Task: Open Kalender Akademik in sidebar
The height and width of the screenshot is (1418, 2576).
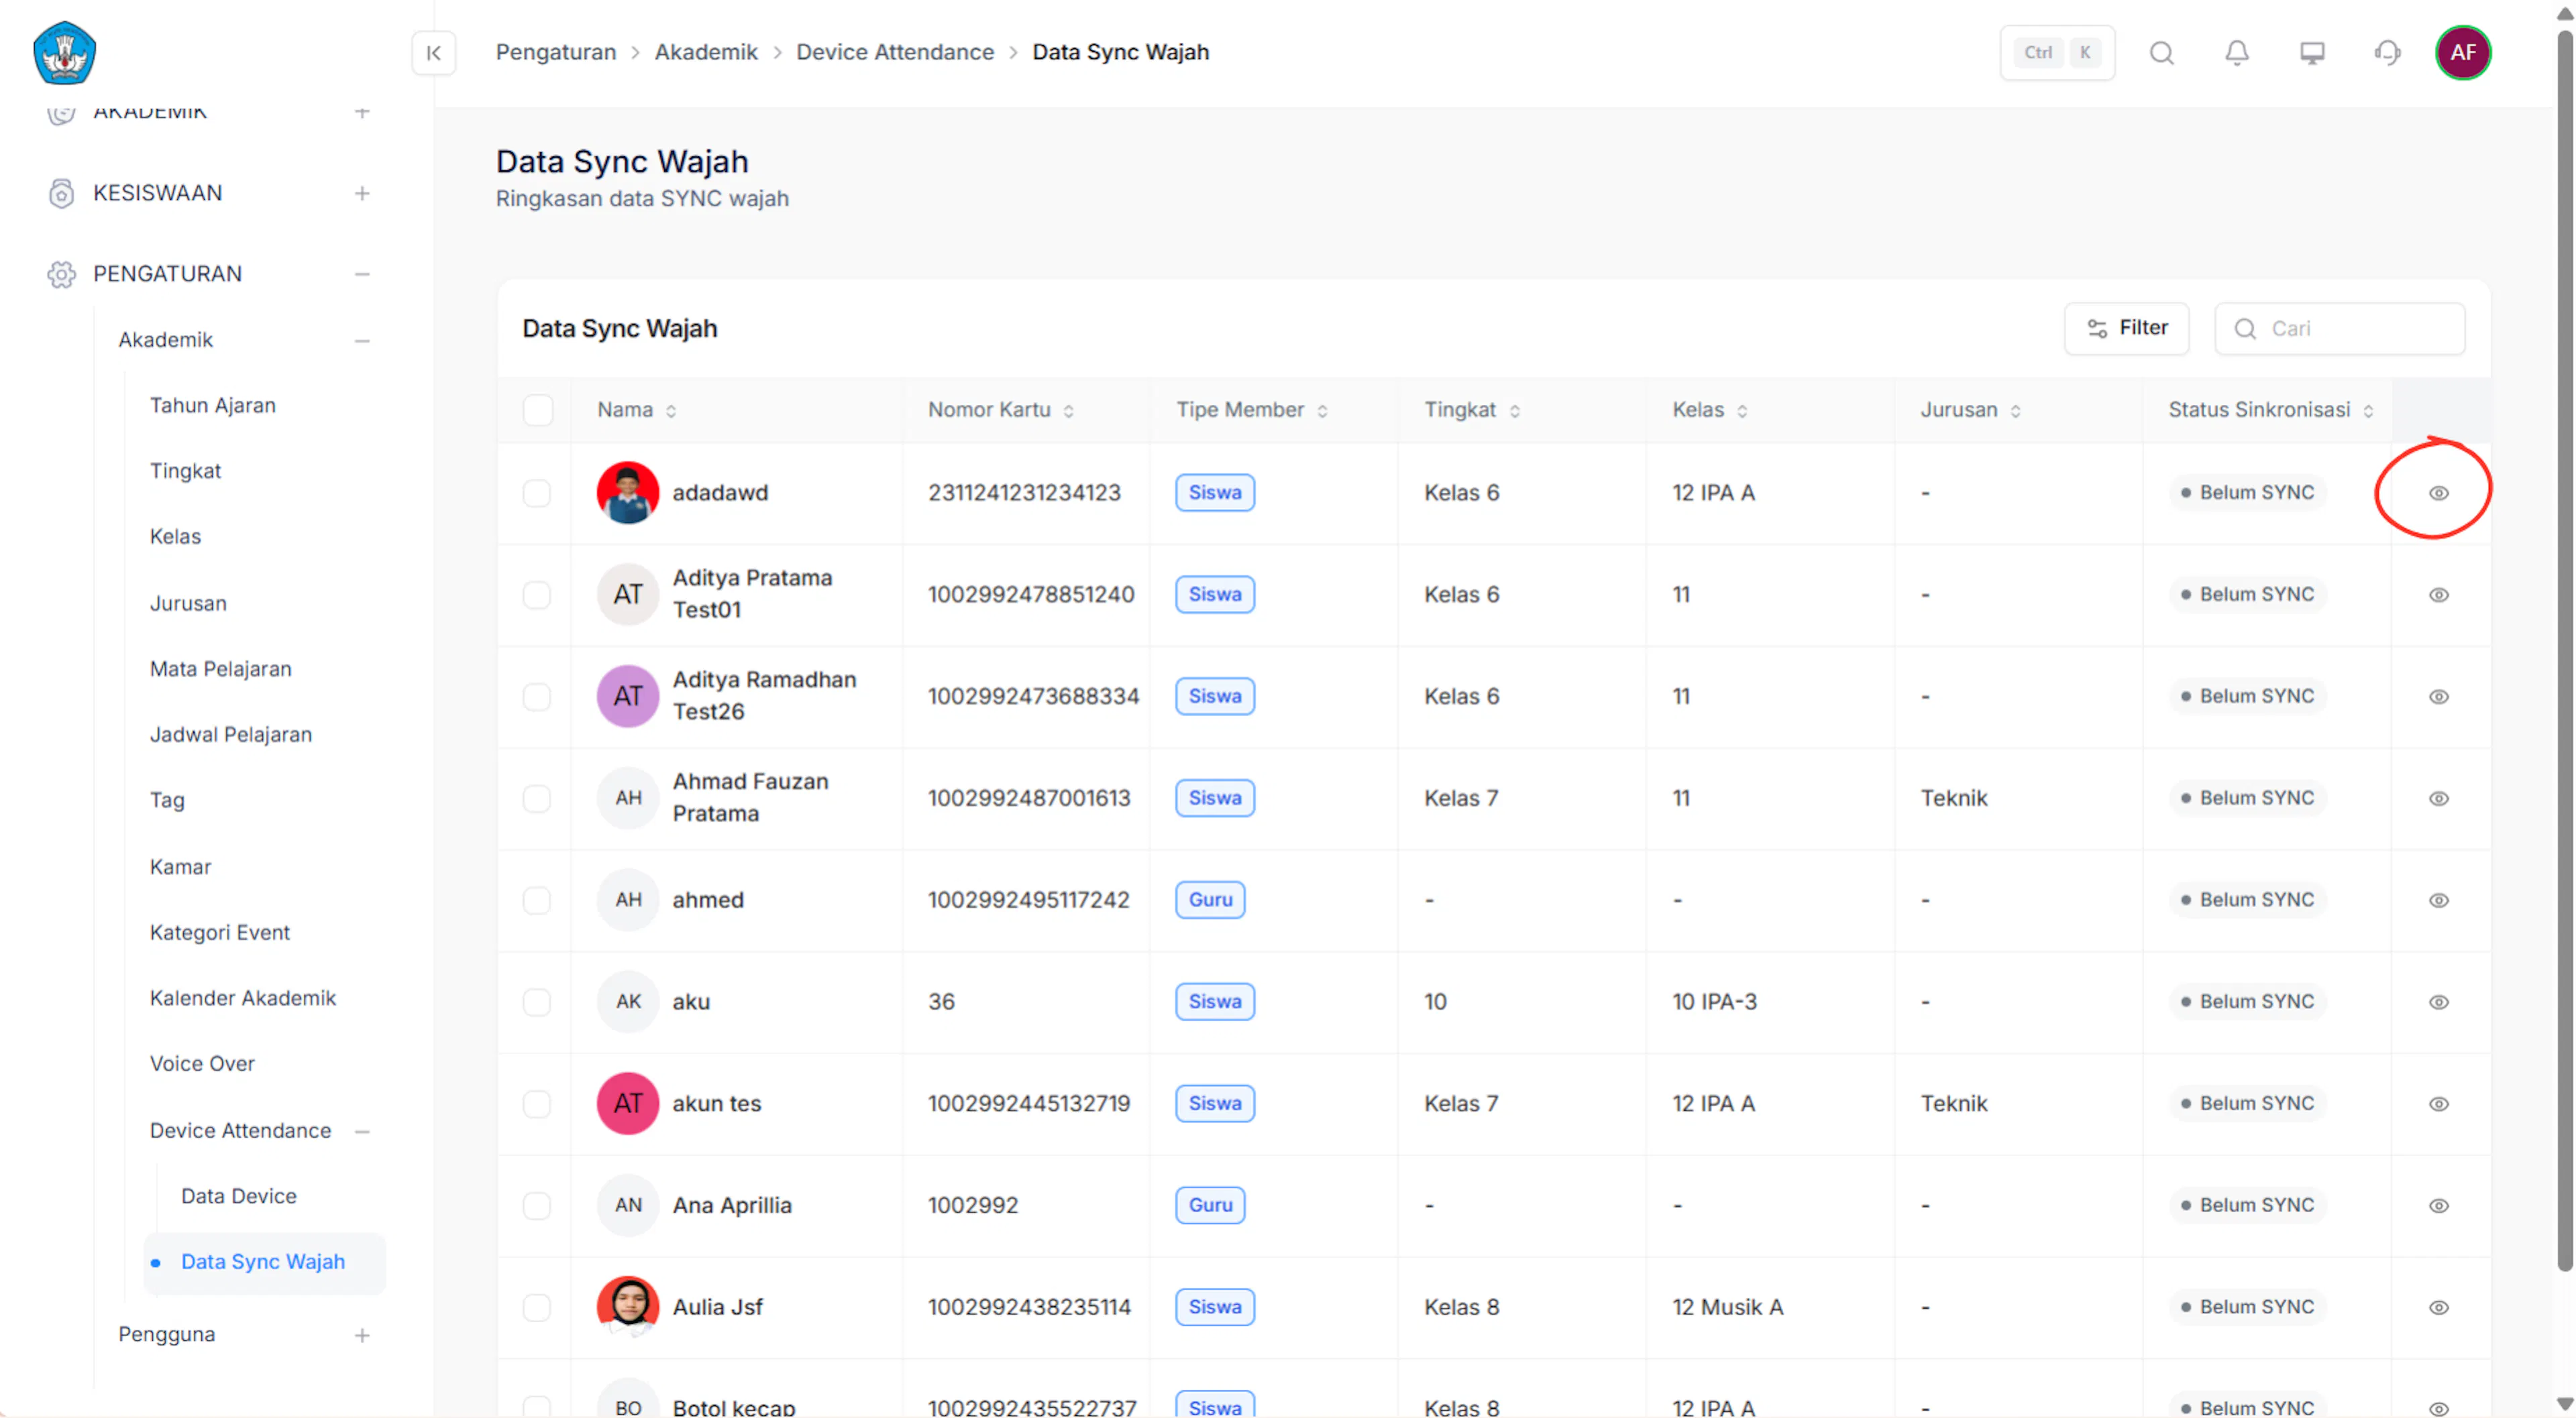Action: 242,999
